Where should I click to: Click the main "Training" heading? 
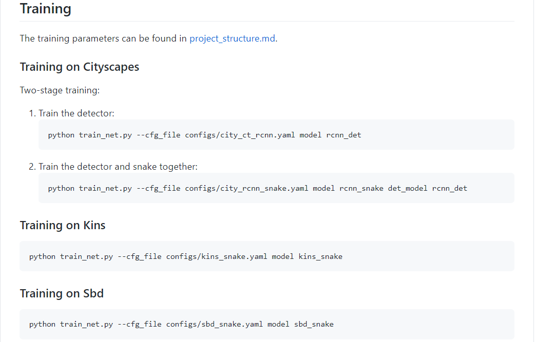[45, 9]
